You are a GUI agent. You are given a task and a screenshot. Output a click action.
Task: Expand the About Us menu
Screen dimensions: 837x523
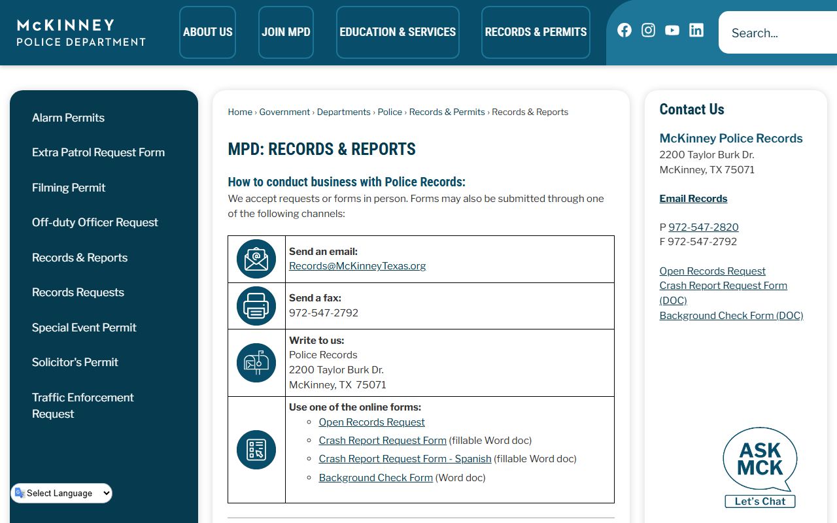point(207,32)
